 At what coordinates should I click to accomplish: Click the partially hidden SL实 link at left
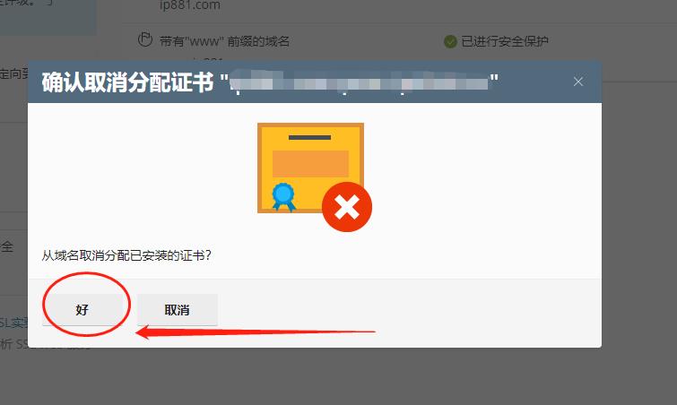pos(13,323)
